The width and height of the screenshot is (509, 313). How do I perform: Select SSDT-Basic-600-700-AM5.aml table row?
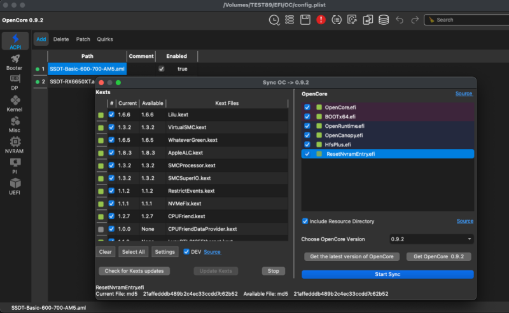click(x=87, y=69)
